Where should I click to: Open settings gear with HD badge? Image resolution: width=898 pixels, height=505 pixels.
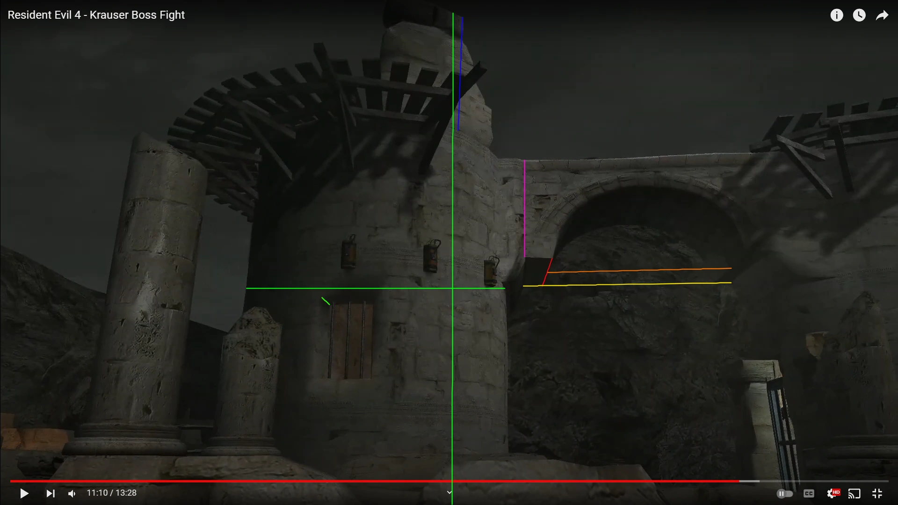[x=833, y=493]
